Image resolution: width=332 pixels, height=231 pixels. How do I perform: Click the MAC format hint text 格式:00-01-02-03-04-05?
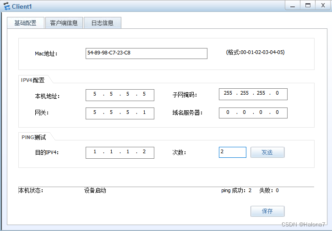click(256, 52)
